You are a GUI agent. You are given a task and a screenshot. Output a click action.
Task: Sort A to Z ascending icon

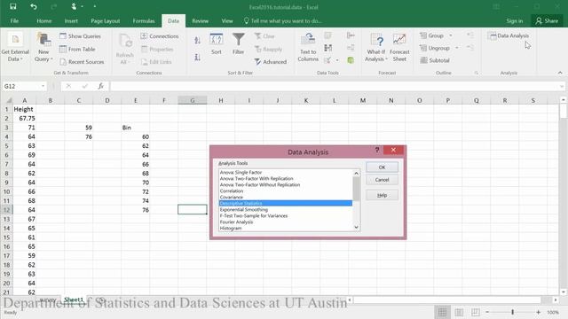[197, 40]
